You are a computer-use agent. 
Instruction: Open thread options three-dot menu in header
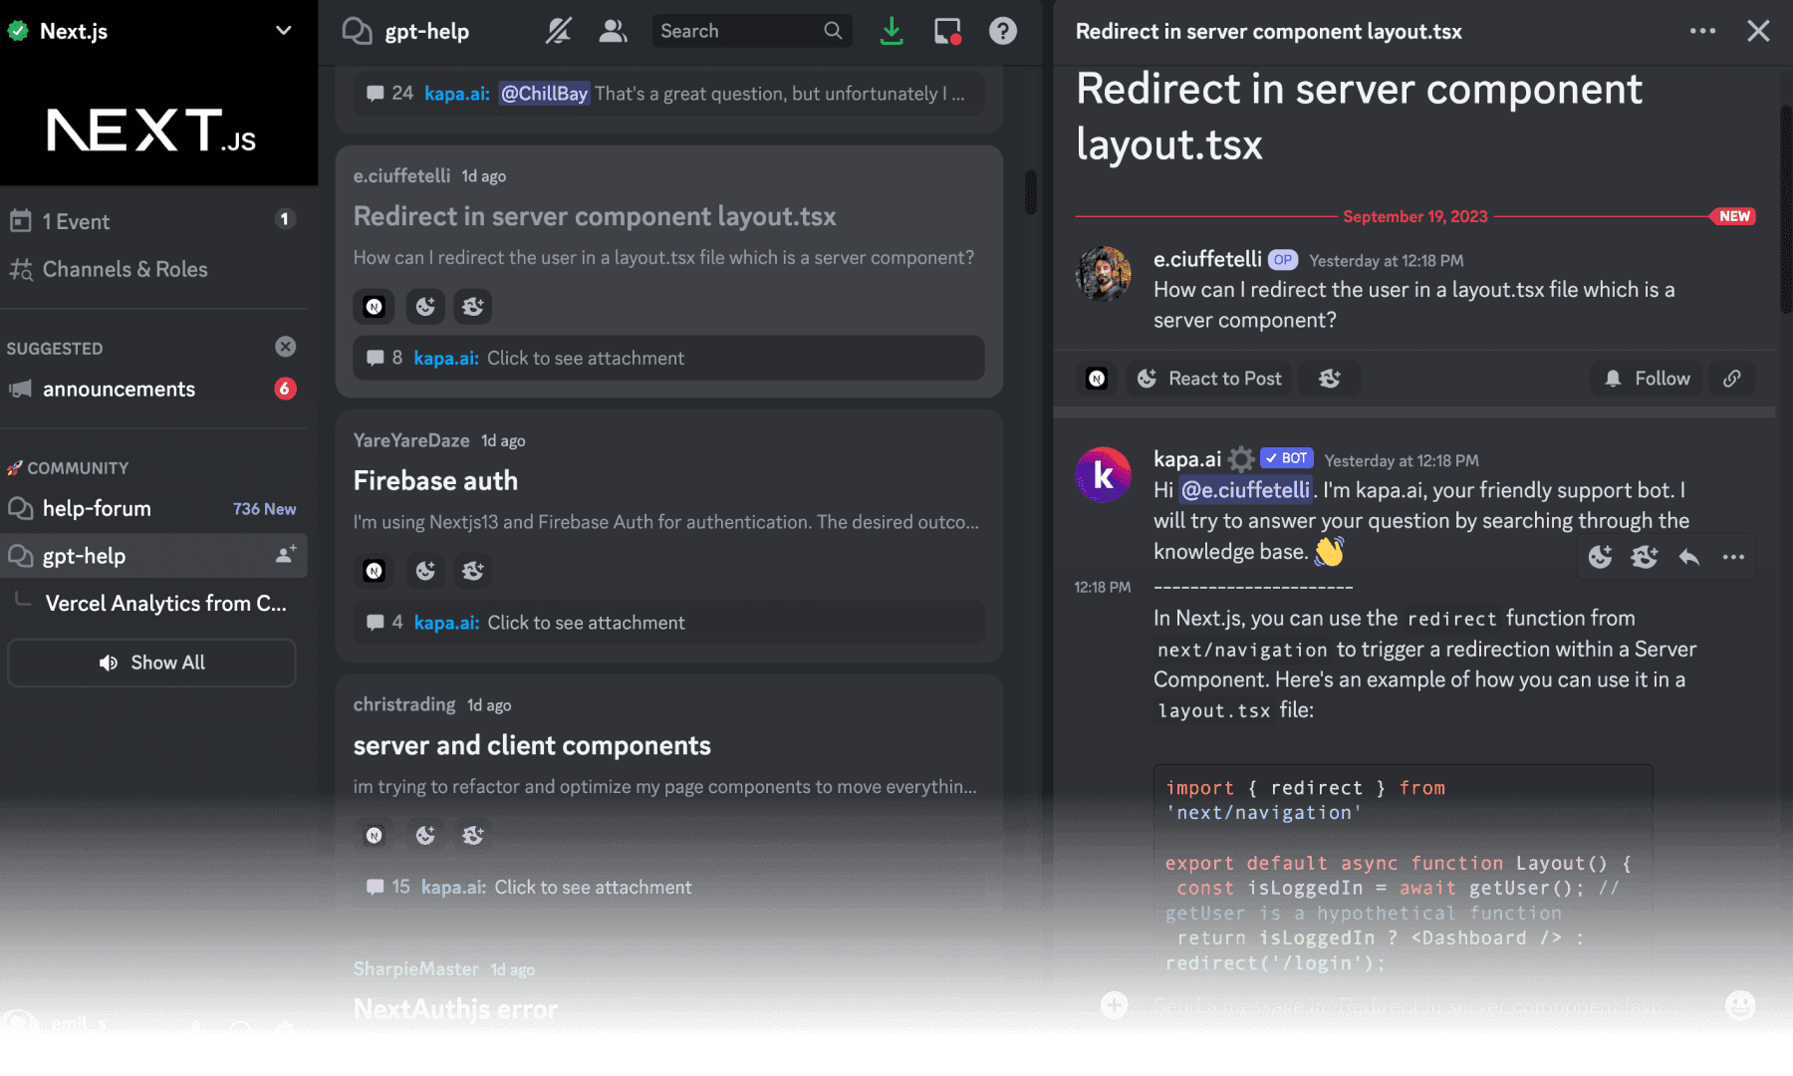1703,31
